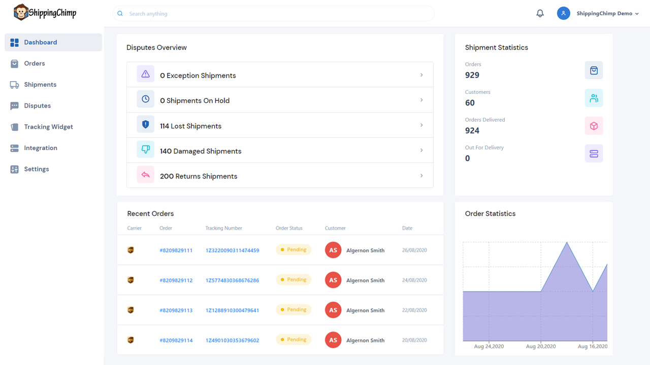Click the Orders count 929

[472, 75]
